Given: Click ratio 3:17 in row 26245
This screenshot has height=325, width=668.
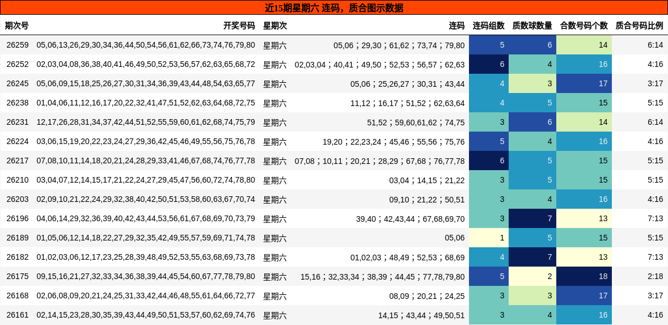Looking at the screenshot, I should coord(655,83).
